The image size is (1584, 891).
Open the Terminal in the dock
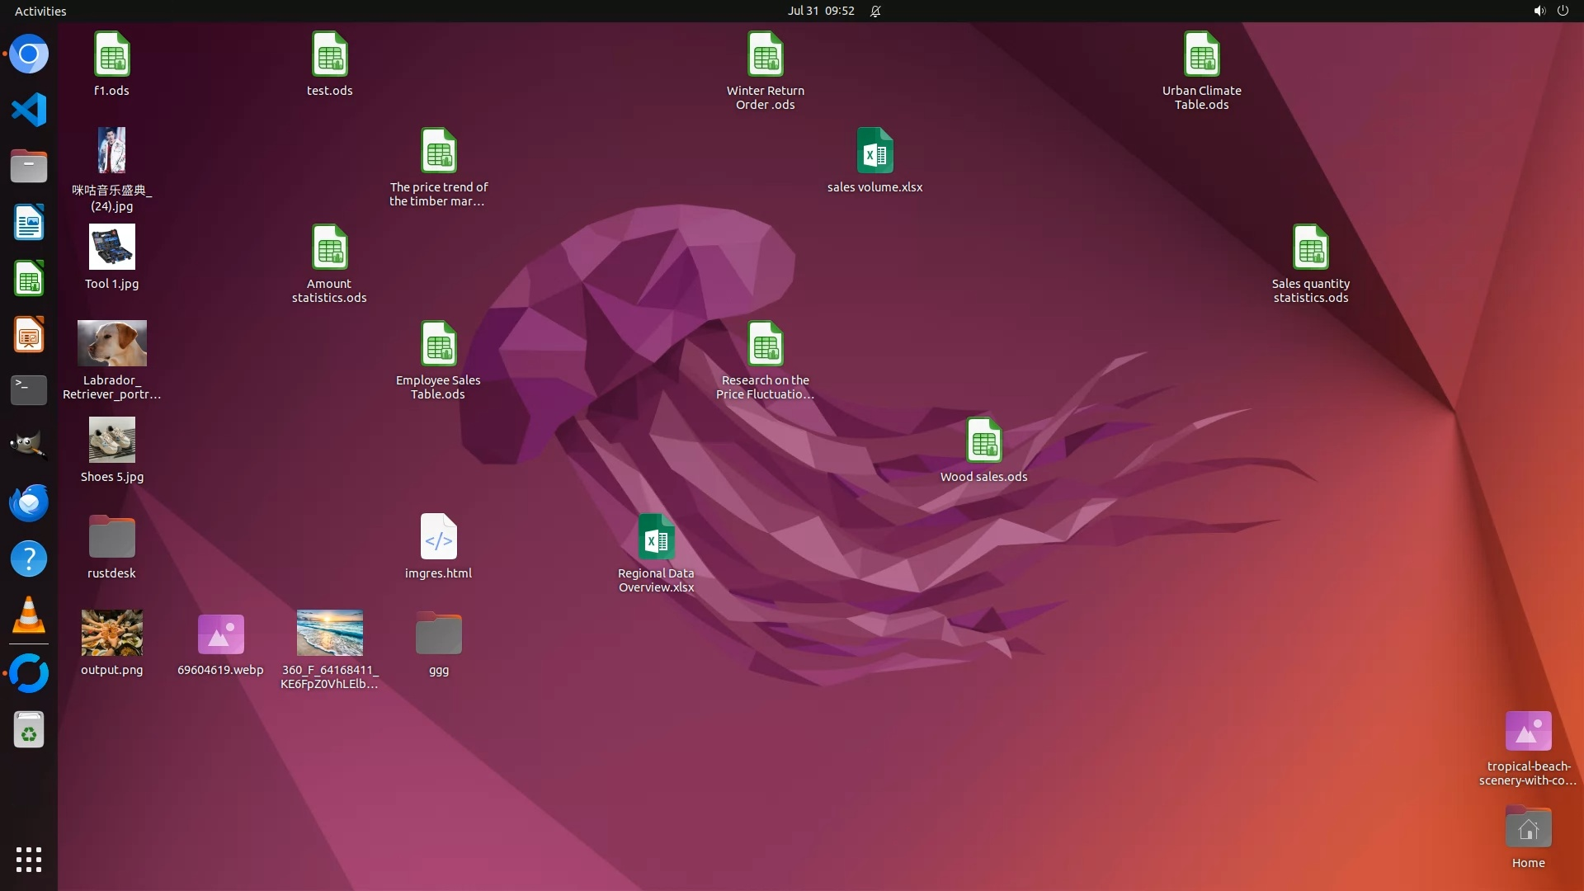point(29,390)
